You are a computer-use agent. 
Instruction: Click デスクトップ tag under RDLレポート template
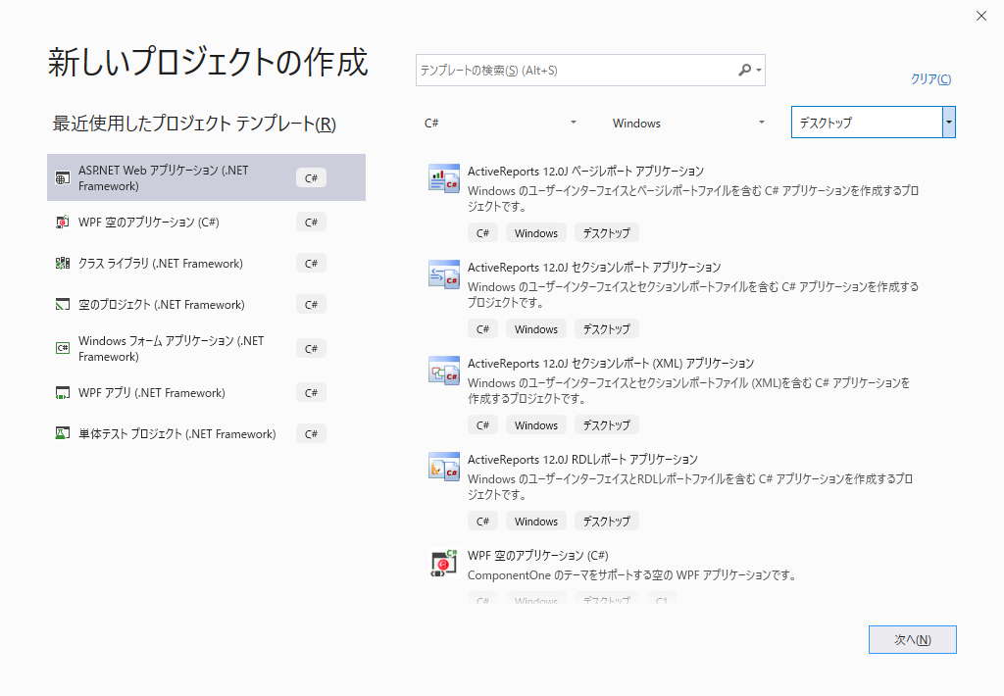click(x=606, y=522)
